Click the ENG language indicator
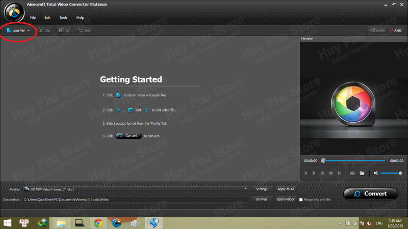Image resolution: width=408 pixels, height=229 pixels. (x=379, y=223)
